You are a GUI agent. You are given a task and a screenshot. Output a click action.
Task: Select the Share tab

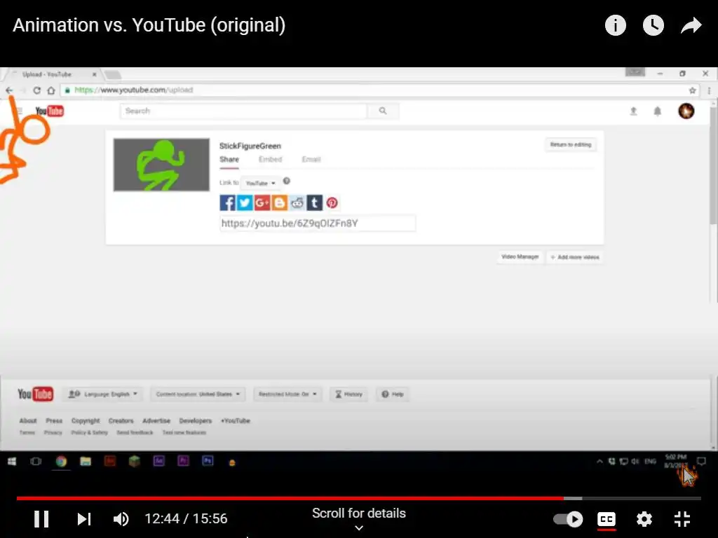(229, 159)
